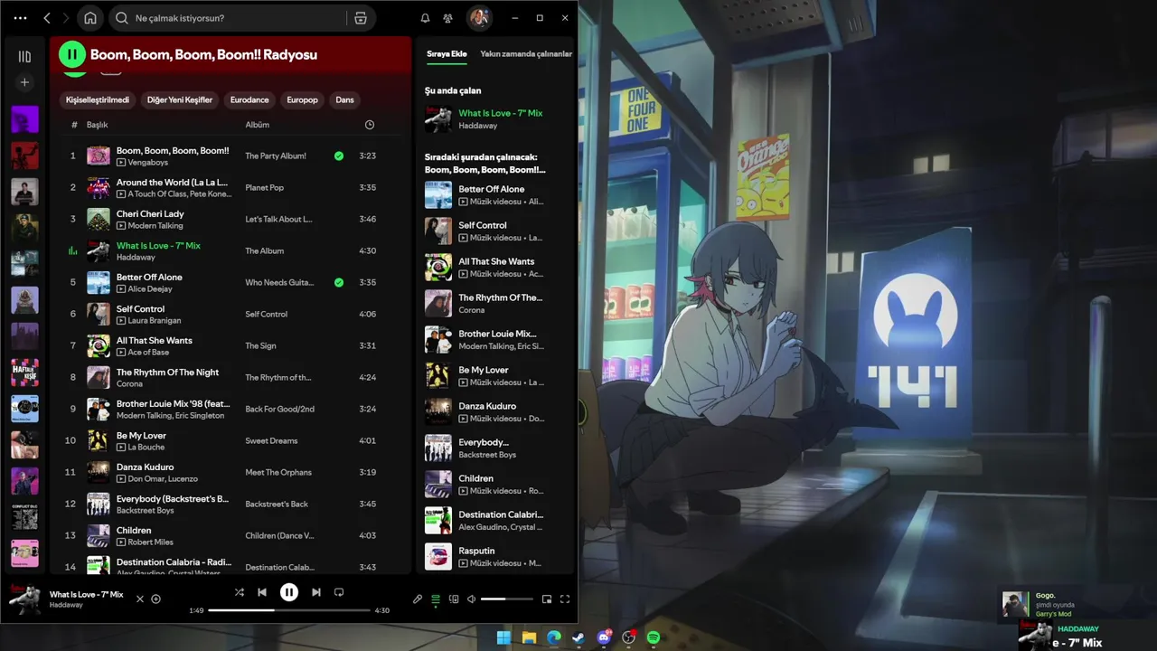Open Discord from the taskbar
This screenshot has height=651, width=1157.
pos(604,637)
